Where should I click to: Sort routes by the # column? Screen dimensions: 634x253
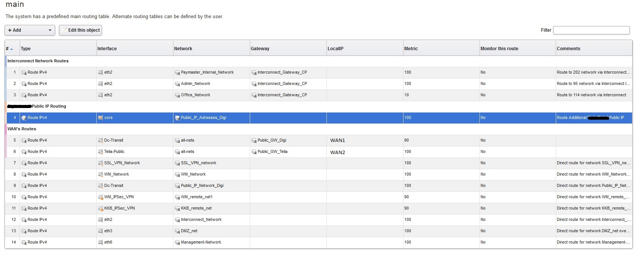coord(9,49)
